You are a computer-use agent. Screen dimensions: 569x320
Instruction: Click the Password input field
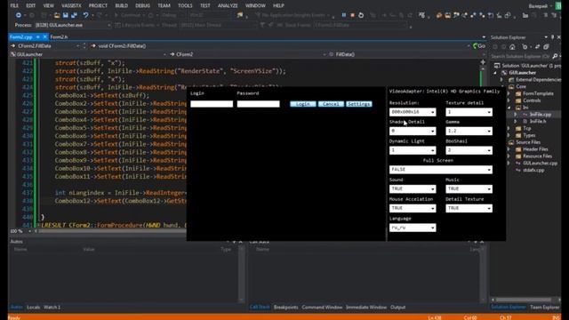(x=259, y=104)
